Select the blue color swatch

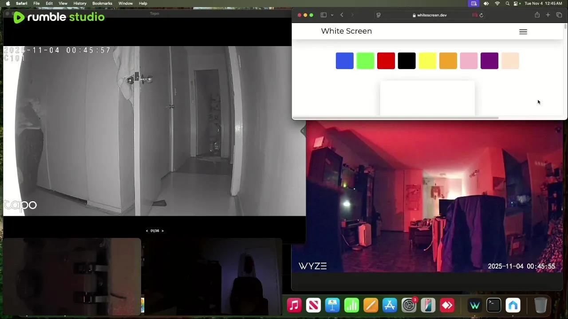pos(345,61)
